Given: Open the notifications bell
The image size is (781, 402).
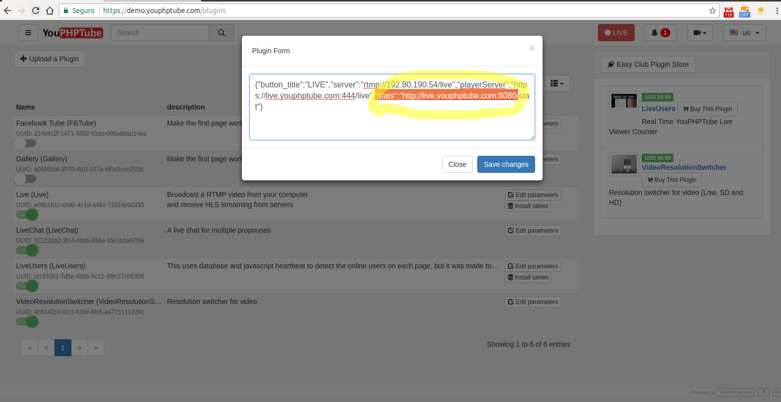Looking at the screenshot, I should coord(660,33).
